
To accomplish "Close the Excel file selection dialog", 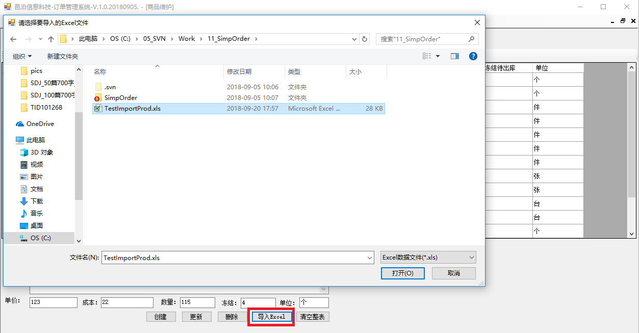I will click(x=477, y=22).
